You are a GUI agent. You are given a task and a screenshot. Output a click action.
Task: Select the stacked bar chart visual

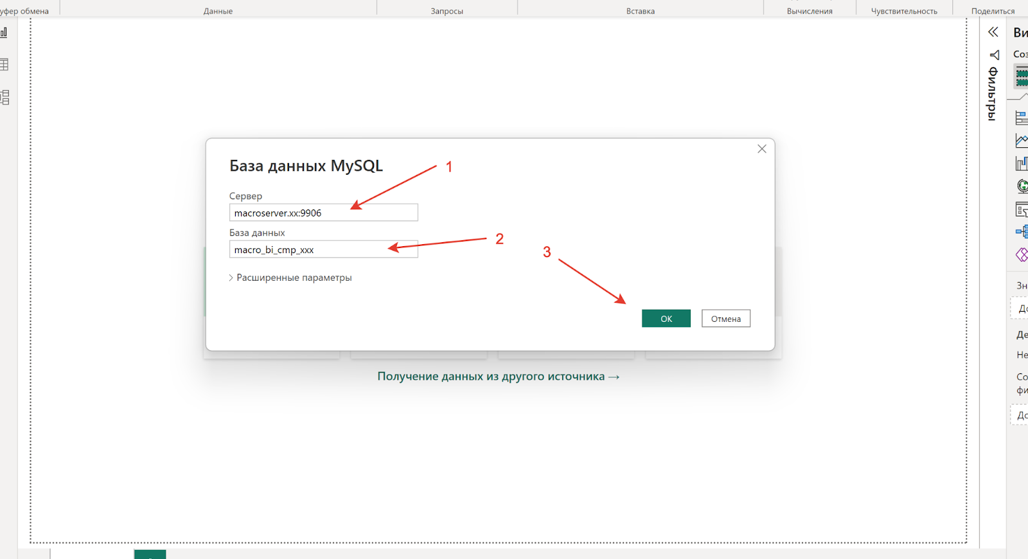click(1021, 118)
